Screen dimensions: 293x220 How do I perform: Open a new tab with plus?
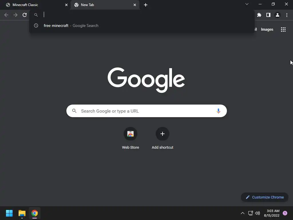(146, 5)
